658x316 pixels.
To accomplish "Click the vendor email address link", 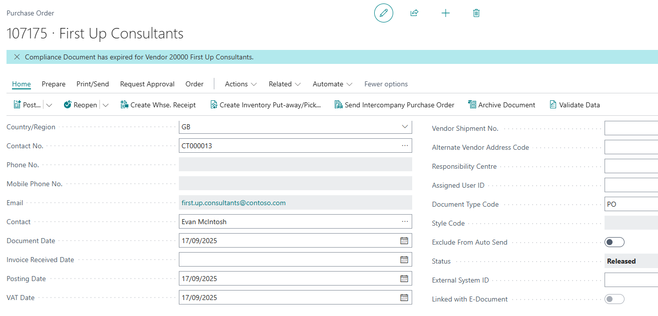I will click(x=233, y=203).
